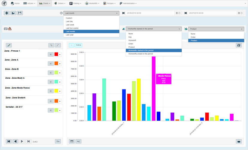The width and height of the screenshot is (248, 150).
Task: Toggle visibility of Zona - Pressa 1
Action: (x=51, y=54)
